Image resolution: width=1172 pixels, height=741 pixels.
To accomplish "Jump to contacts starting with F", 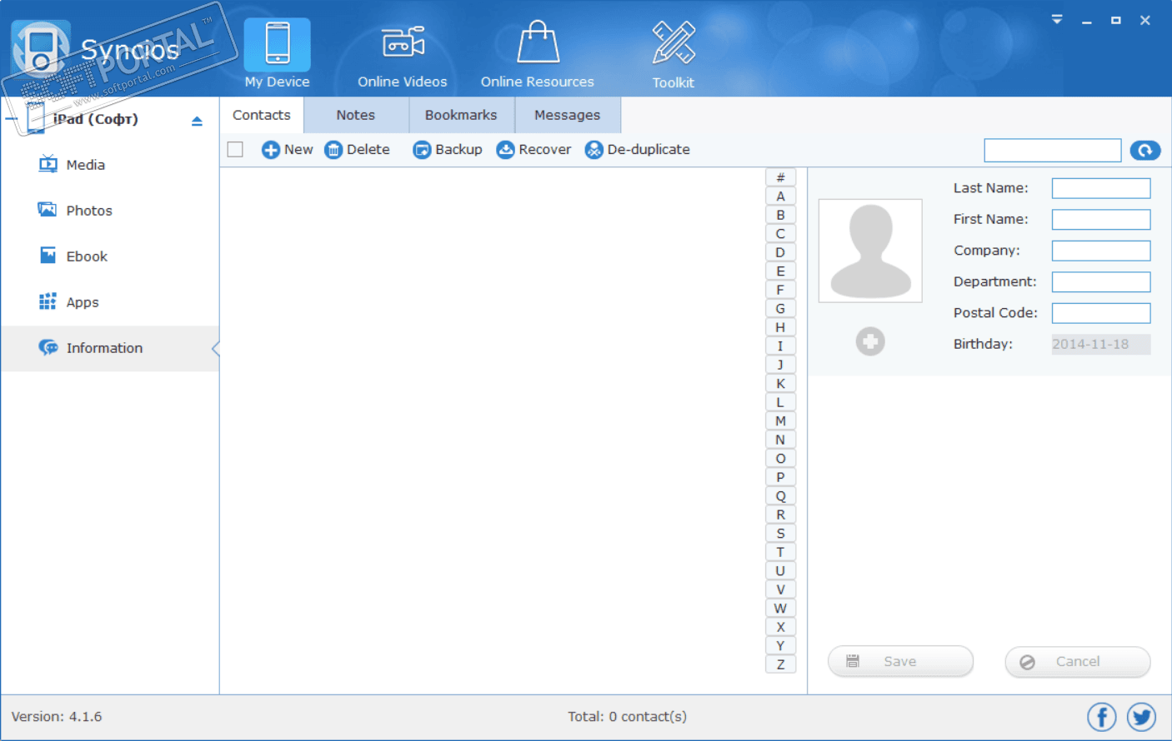I will [780, 290].
